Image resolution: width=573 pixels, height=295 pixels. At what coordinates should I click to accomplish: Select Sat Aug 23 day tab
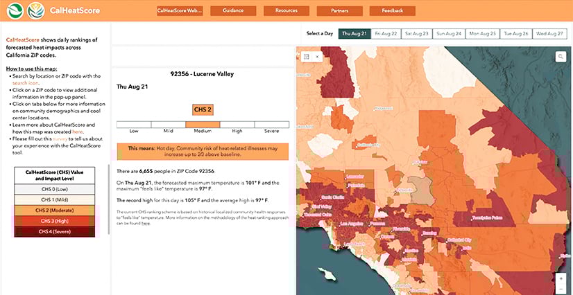pyautogui.click(x=417, y=33)
